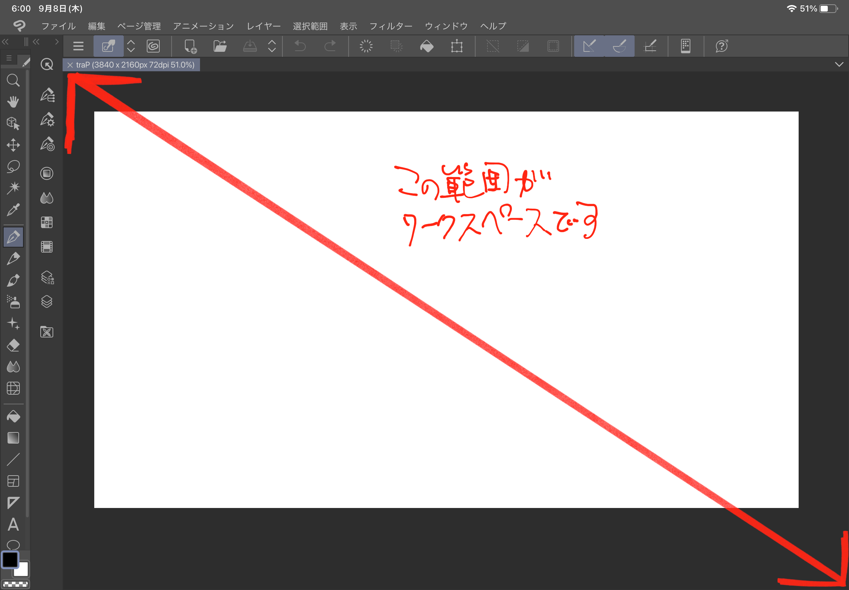Select the Brush tool
This screenshot has width=849, height=590.
[x=13, y=280]
